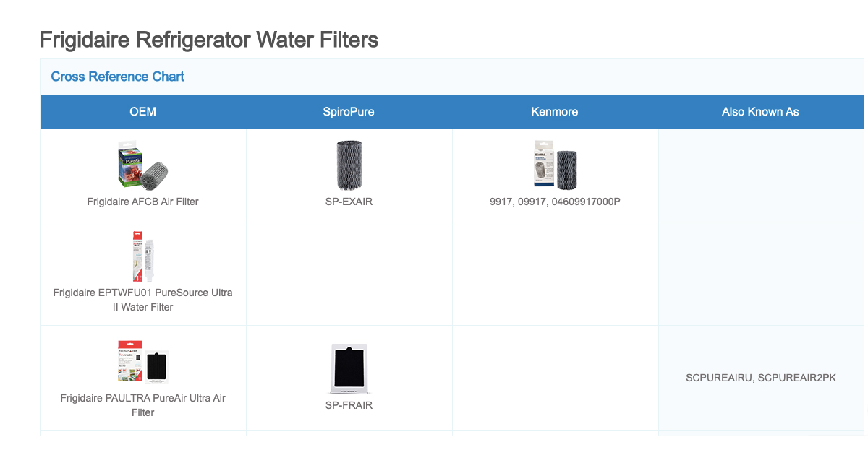Screen dimensions: 868x455
Task: Open Frigidaire EPTWFU01 PureSource Ultra II Water Filter
Action: click(143, 300)
